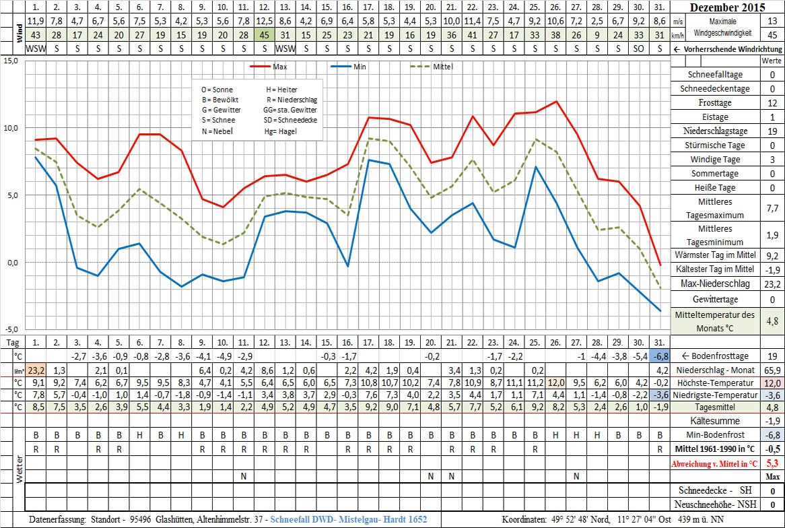Select the Neuschneehöhe- NSH label
785x528 pixels.
715,504
